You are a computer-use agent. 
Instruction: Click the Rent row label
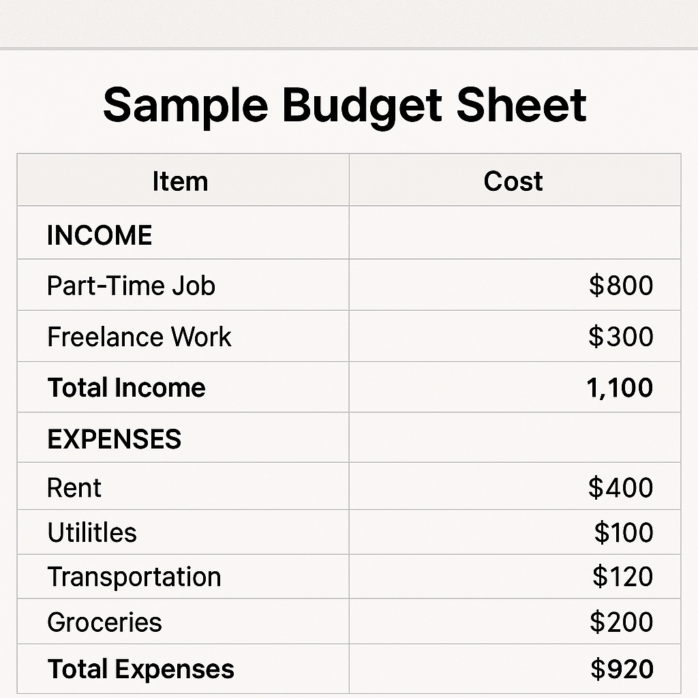[x=74, y=487]
